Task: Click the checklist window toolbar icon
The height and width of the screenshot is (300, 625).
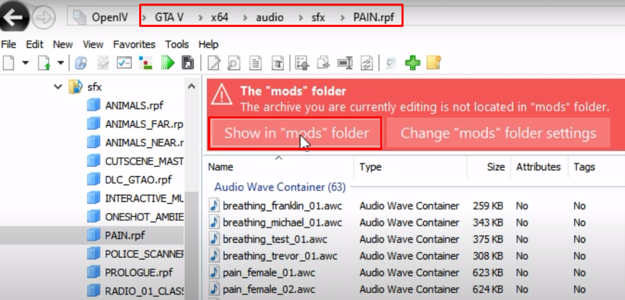Action: pyautogui.click(x=125, y=63)
